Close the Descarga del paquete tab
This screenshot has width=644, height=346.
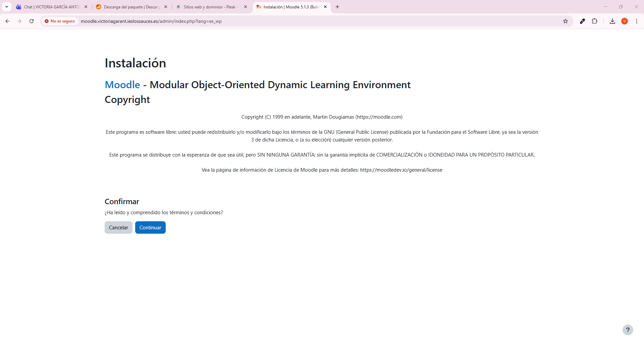(166, 7)
